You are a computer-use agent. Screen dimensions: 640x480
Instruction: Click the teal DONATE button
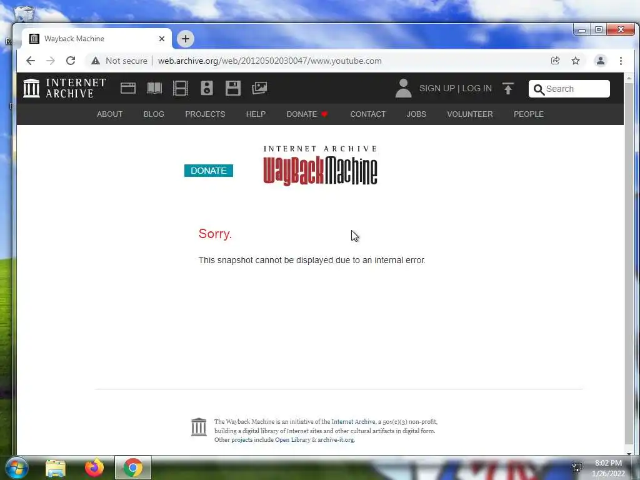209,171
